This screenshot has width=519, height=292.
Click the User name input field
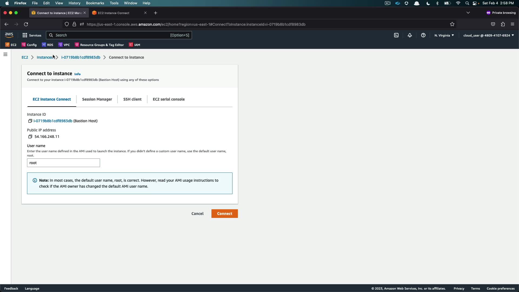[x=64, y=163]
